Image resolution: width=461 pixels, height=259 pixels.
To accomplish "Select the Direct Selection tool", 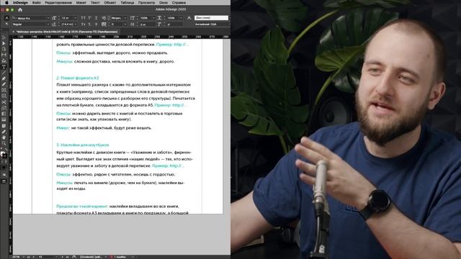I will [x=4, y=43].
